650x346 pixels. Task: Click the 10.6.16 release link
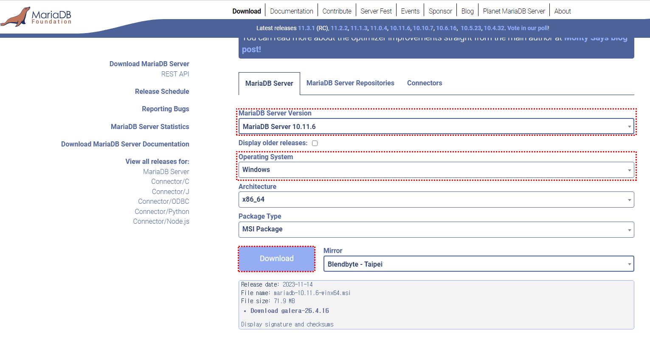[446, 28]
